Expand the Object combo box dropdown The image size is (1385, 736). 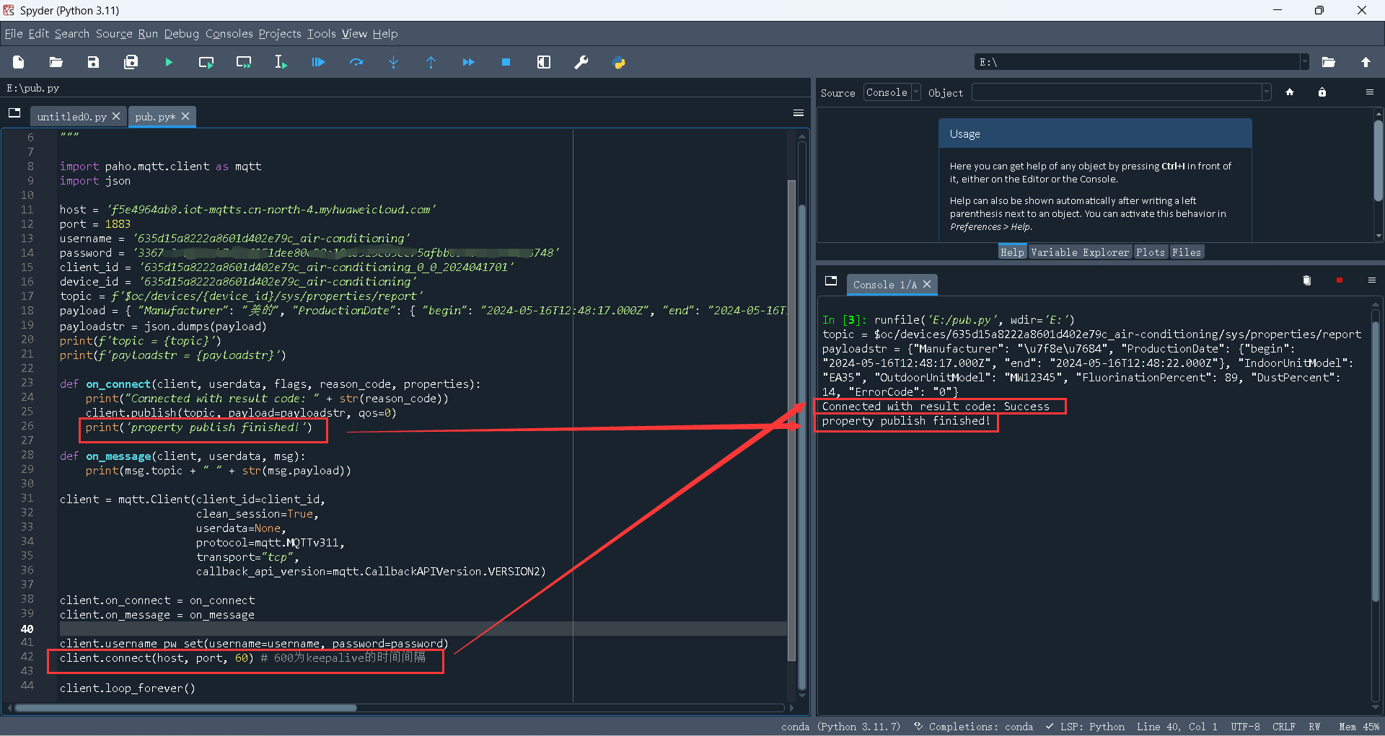coord(1266,92)
